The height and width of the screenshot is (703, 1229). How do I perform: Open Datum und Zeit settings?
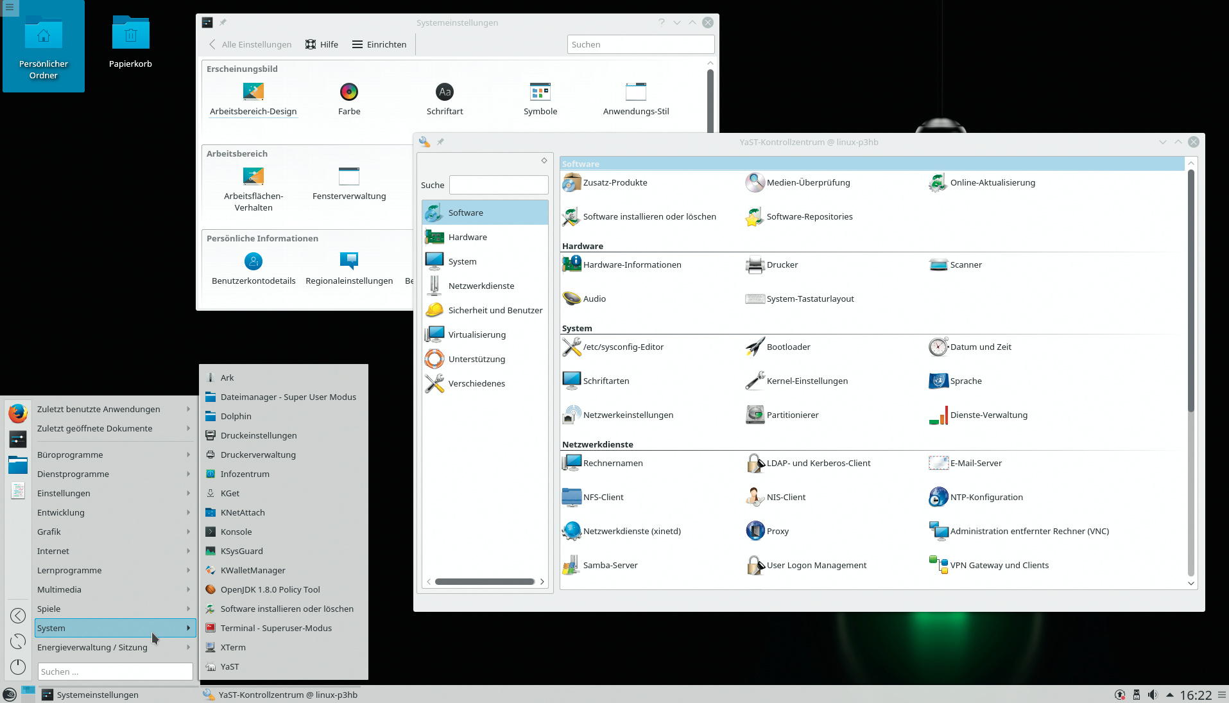938,347
